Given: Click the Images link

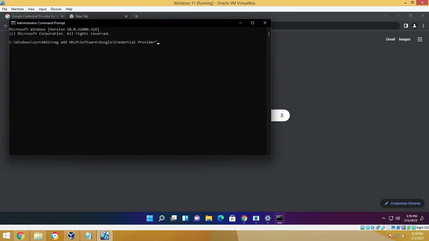Looking at the screenshot, I should pyautogui.click(x=405, y=39).
